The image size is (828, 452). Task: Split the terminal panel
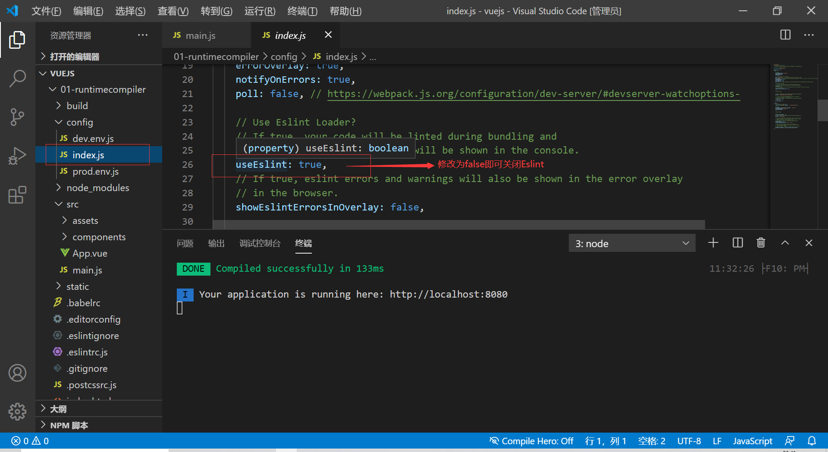(x=738, y=243)
